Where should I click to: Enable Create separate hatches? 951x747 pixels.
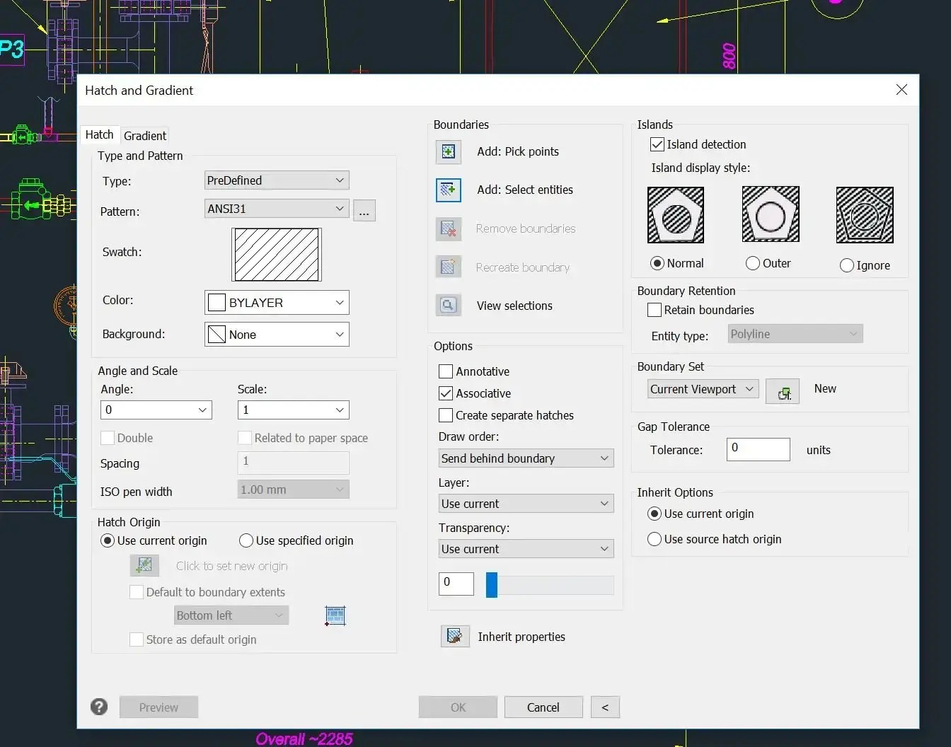tap(446, 415)
